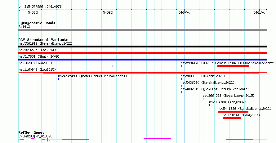Viewport: 276px width, 143px height.
Task: Click the 3p14.3 band label
Action: (24, 27)
